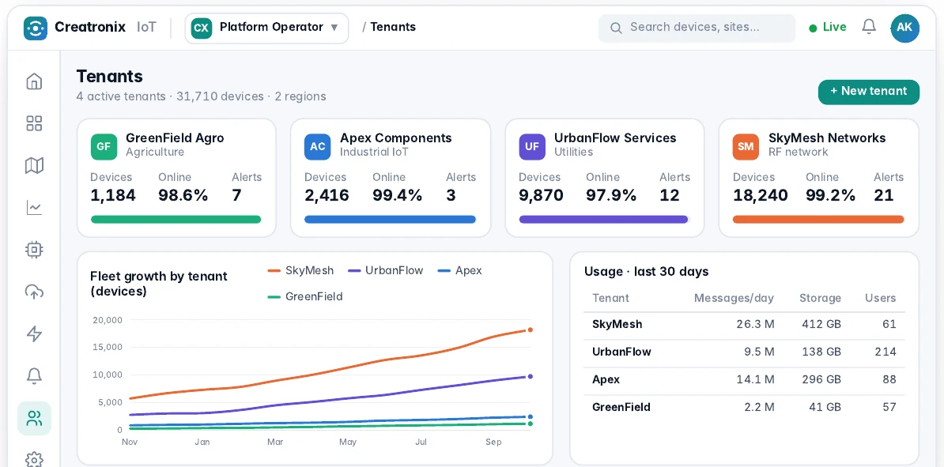The height and width of the screenshot is (467, 944).
Task: Open the UrbanFlow Services tenant title
Action: click(x=614, y=137)
